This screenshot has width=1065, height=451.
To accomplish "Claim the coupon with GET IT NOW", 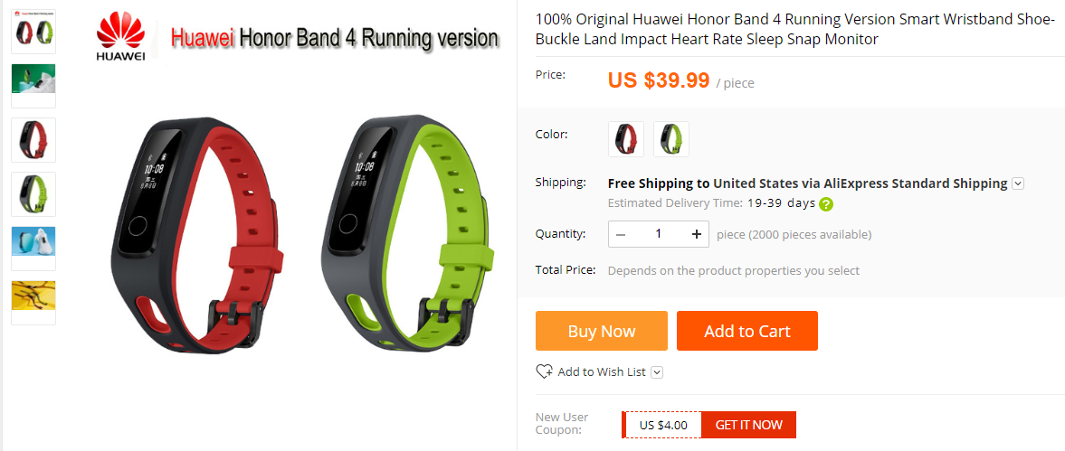I will coord(748,425).
